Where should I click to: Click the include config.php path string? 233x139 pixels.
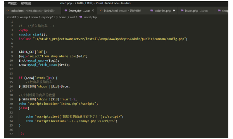point(109,39)
